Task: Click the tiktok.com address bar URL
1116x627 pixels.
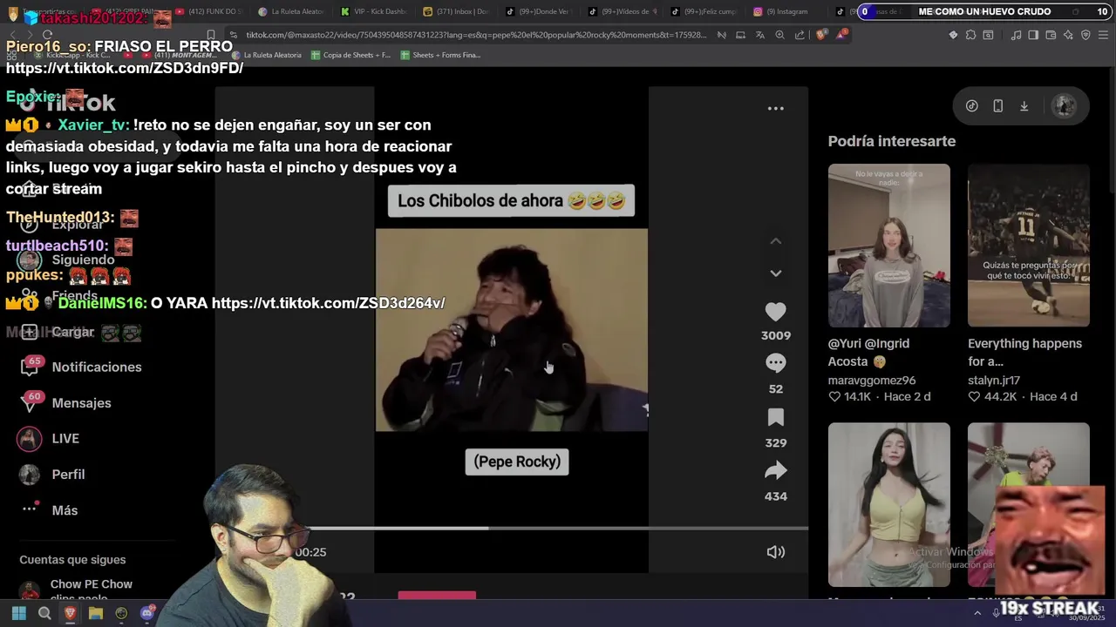Action: 475,35
